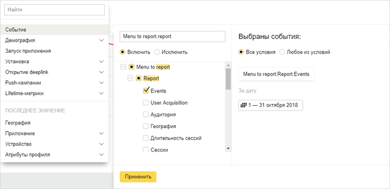Viewport: 390px width, 189px height.
Task: Collapse the Menu to report tree node
Action: [x=123, y=67]
